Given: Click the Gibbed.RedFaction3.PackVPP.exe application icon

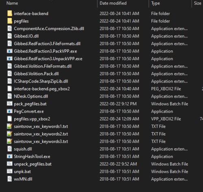Looking at the screenshot, I should click(x=9, y=51).
